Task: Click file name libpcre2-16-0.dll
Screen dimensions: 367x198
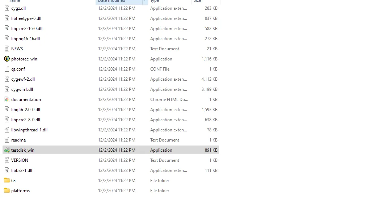Action: pyautogui.click(x=27, y=29)
